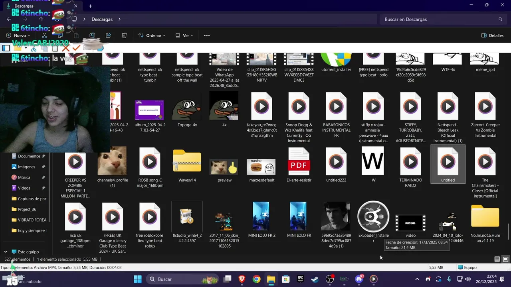This screenshot has width=511, height=287.
Task: Open the three-dots more options menu
Action: (207, 35)
